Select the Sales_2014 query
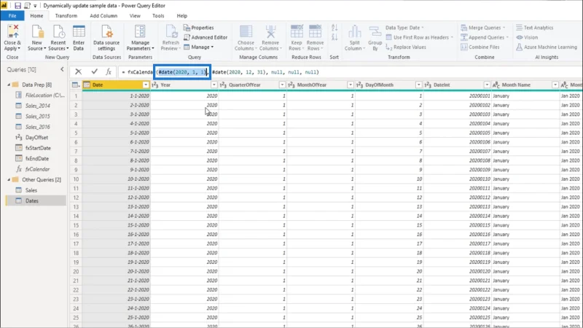Image resolution: width=583 pixels, height=328 pixels. (x=38, y=106)
